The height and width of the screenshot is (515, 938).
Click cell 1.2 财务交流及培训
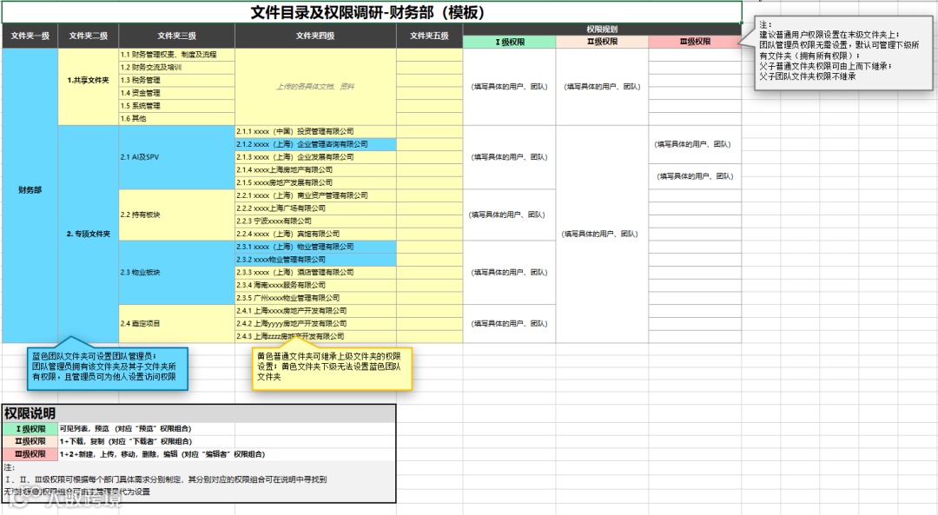coord(176,68)
